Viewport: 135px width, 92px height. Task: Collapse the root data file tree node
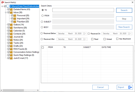[2, 6]
